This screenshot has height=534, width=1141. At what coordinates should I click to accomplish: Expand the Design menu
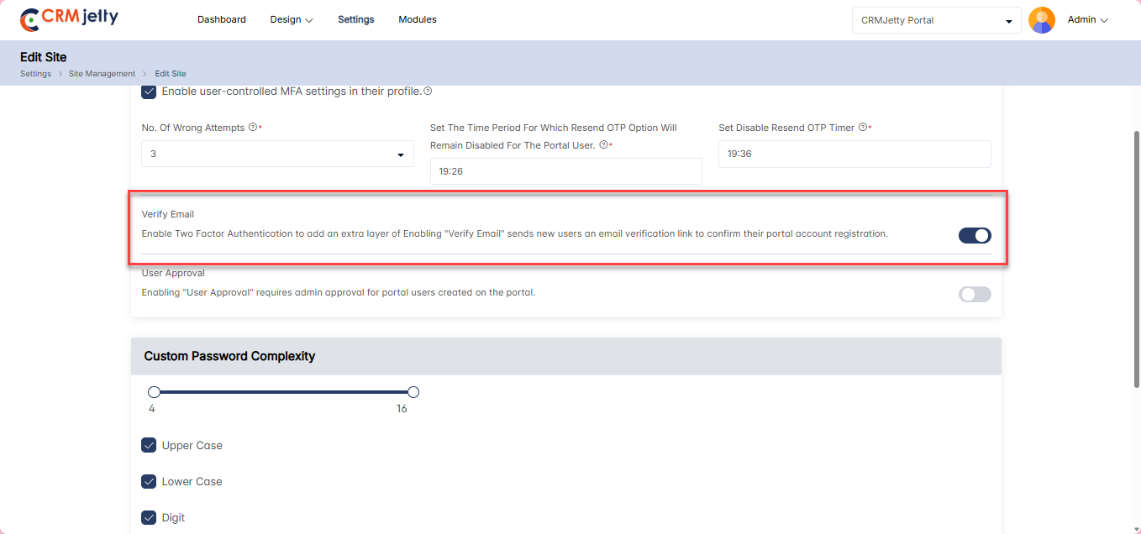[x=292, y=19]
